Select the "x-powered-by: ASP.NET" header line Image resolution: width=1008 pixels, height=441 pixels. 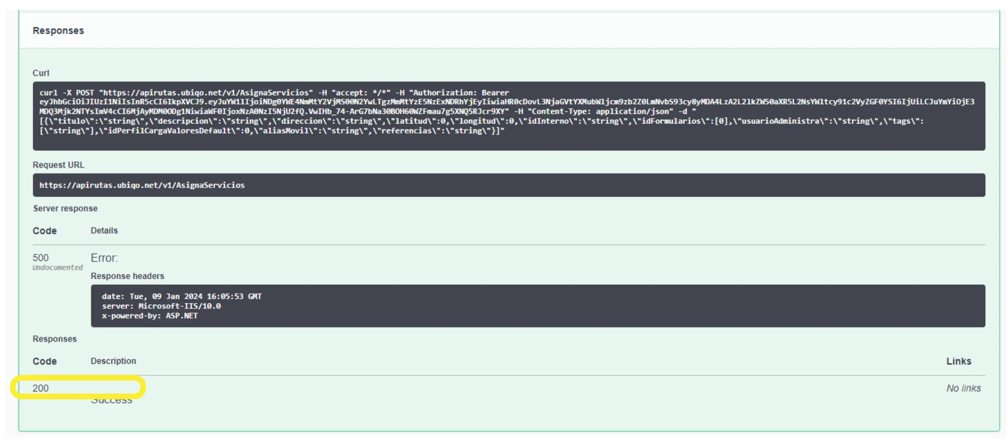tap(150, 316)
